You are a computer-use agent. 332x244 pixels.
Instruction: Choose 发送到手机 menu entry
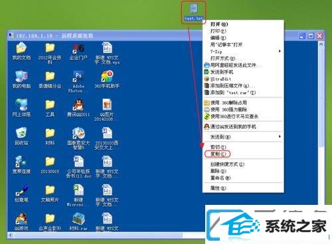pos(243,72)
